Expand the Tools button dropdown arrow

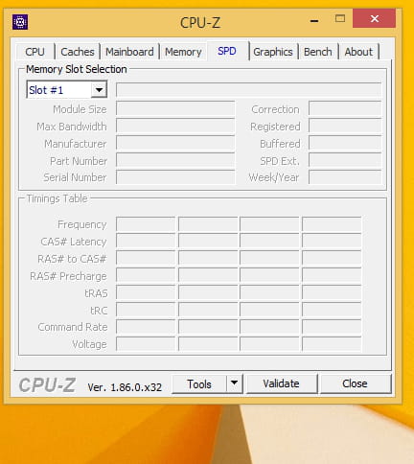(x=235, y=383)
